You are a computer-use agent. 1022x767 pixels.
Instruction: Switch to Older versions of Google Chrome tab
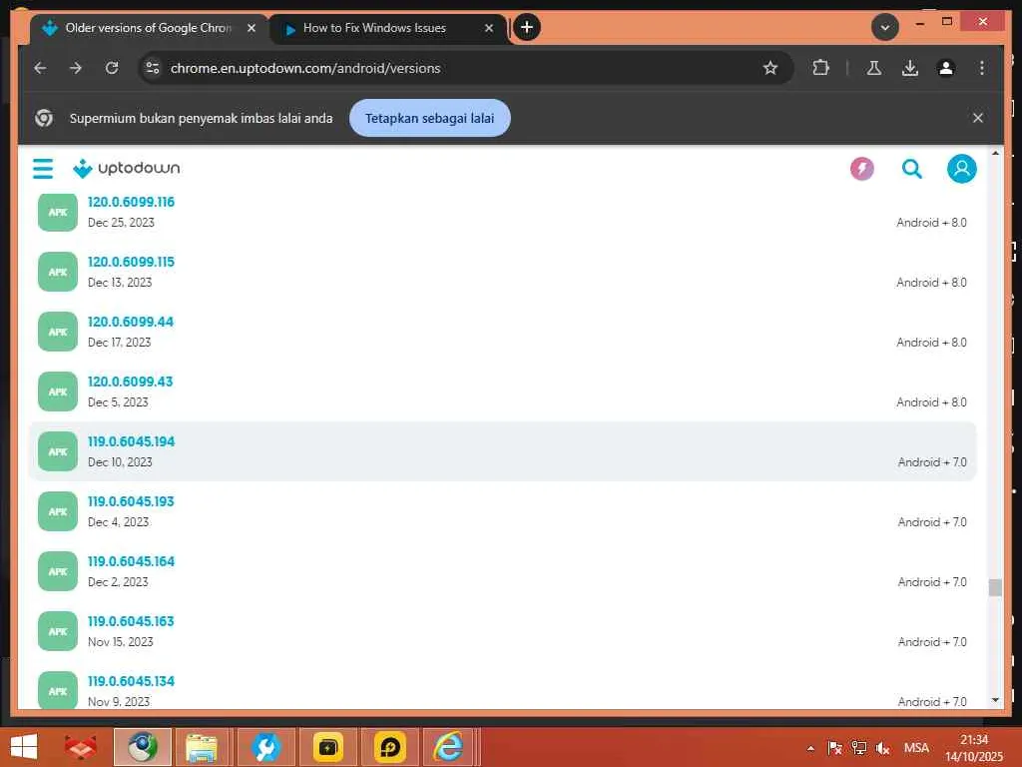pyautogui.click(x=149, y=28)
